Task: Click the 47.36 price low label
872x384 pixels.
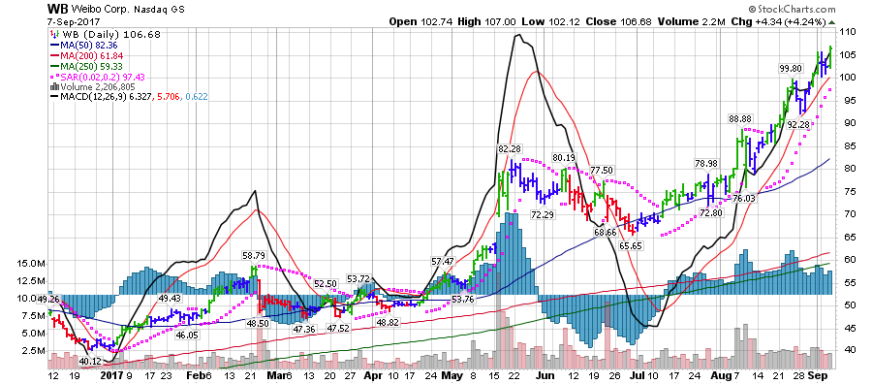Action: [305, 329]
